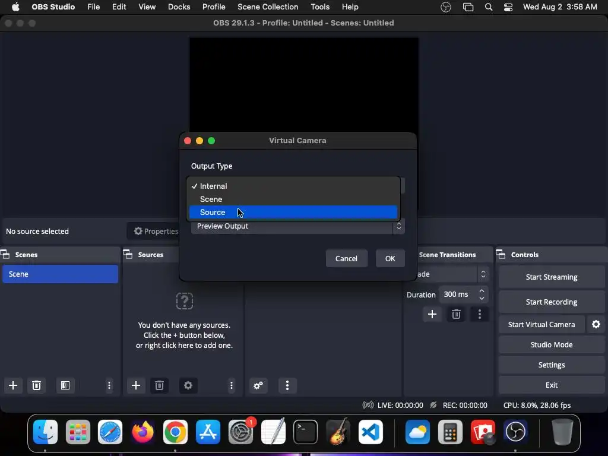Launch Firefox from the Dock
This screenshot has height=456, width=608.
[x=142, y=432]
